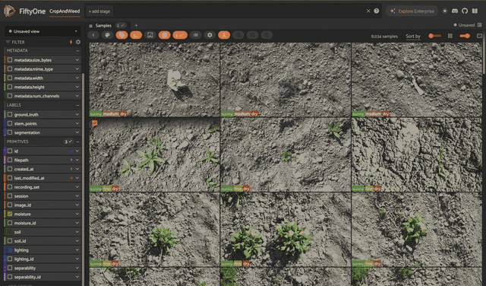The height and width of the screenshot is (286, 486).
Task: Click the 8,034 samples count
Action: pos(384,37)
